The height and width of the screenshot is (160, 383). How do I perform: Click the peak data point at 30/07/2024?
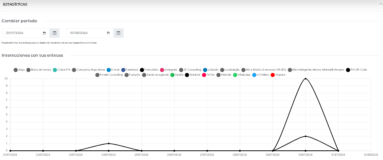click(x=305, y=79)
